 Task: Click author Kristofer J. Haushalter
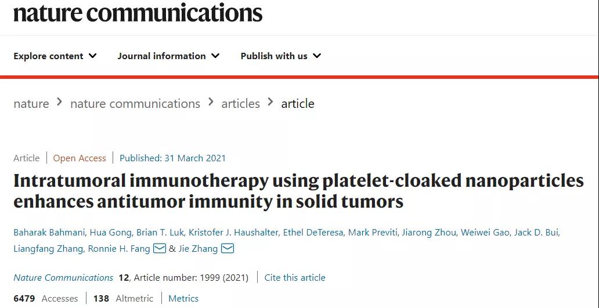(x=233, y=233)
